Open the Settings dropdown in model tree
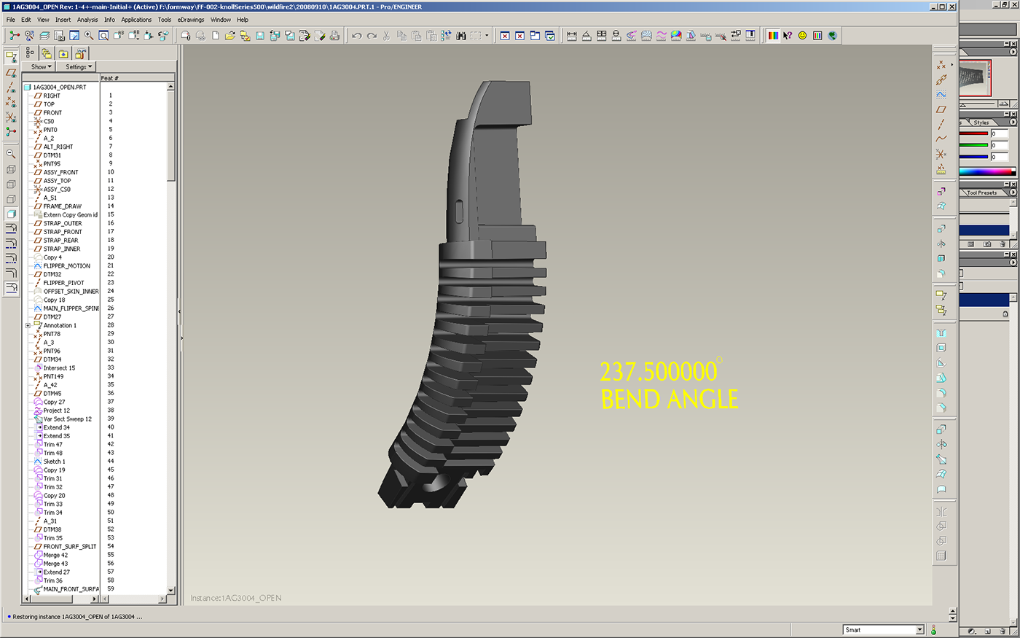Image resolution: width=1020 pixels, height=638 pixels. (x=79, y=66)
